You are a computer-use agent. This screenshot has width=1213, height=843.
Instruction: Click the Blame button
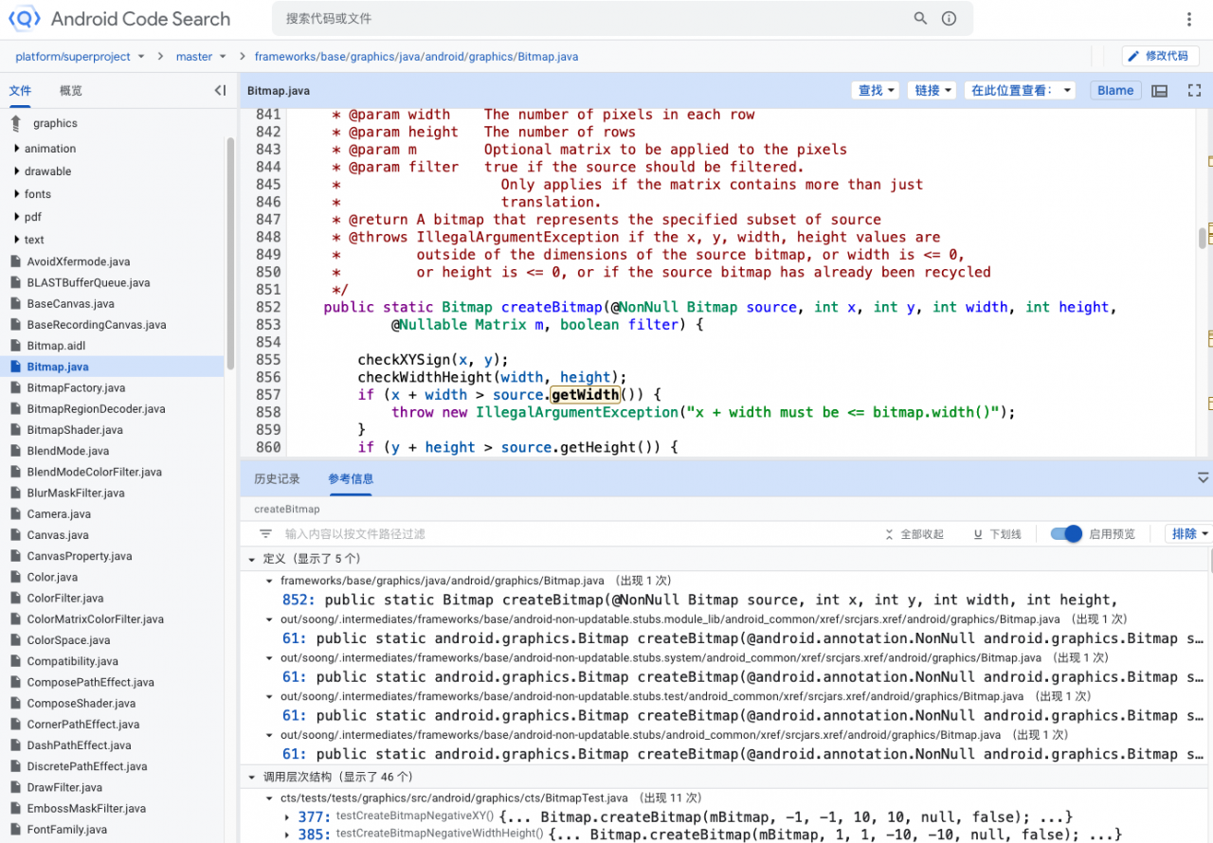(x=1115, y=91)
